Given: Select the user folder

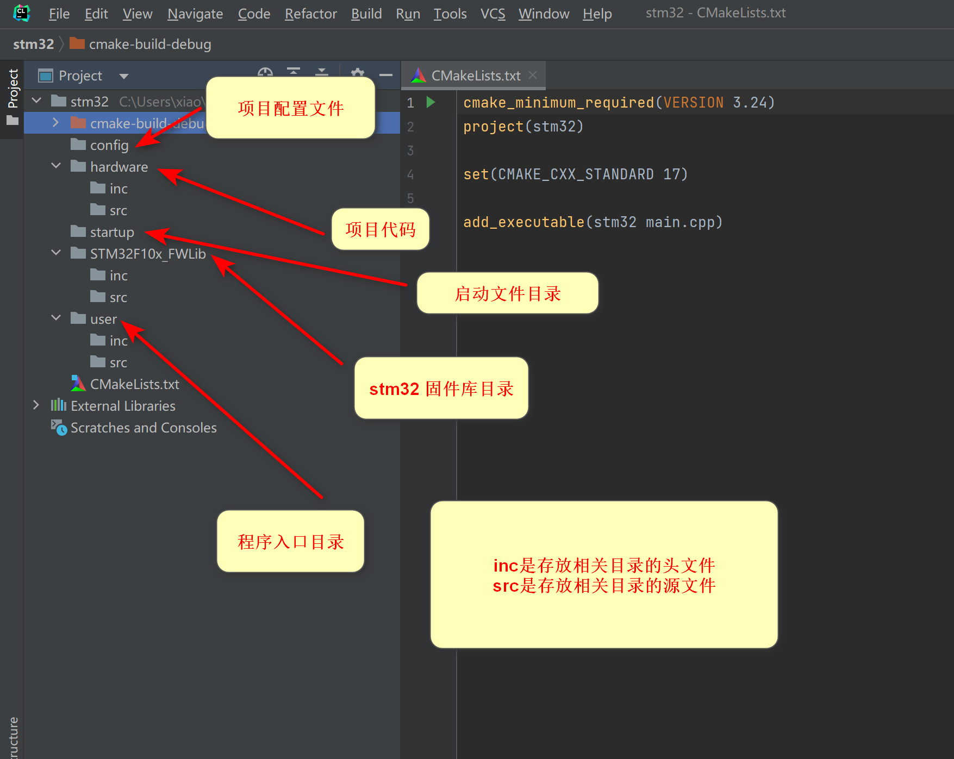Looking at the screenshot, I should click(103, 319).
